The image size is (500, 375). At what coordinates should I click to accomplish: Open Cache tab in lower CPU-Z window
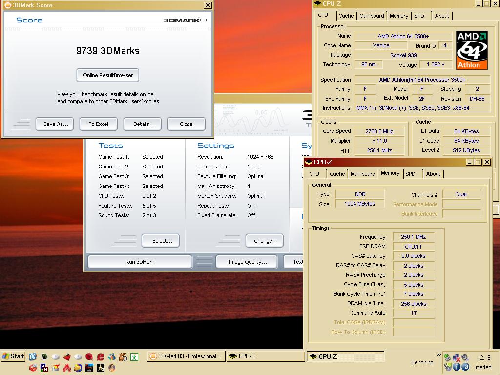[x=337, y=174]
